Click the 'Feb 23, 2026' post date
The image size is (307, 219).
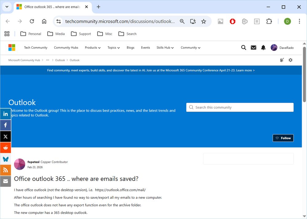(35, 167)
